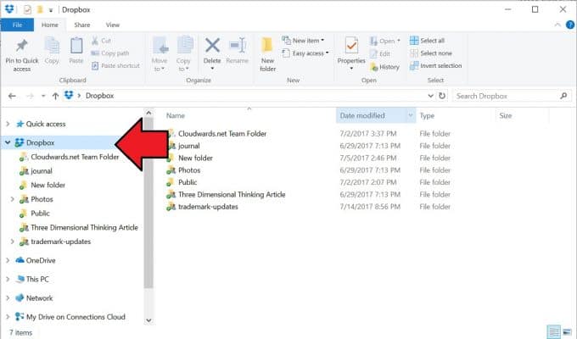Click the Edit ribbon button
This screenshot has height=339, width=577.
click(x=380, y=53)
